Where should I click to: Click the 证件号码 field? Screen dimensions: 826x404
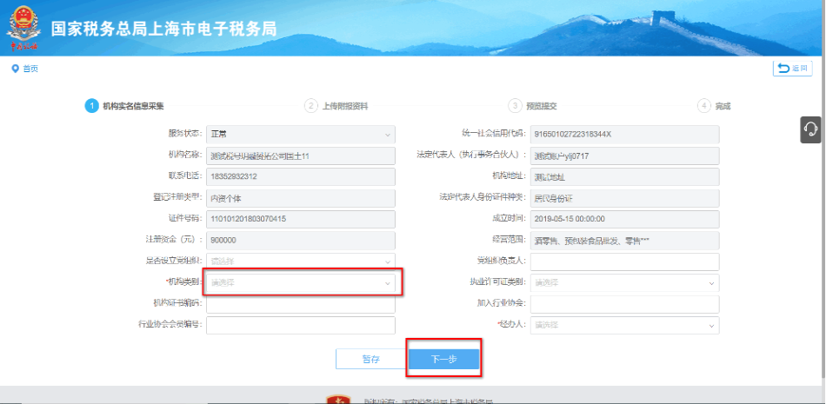pyautogui.click(x=301, y=219)
